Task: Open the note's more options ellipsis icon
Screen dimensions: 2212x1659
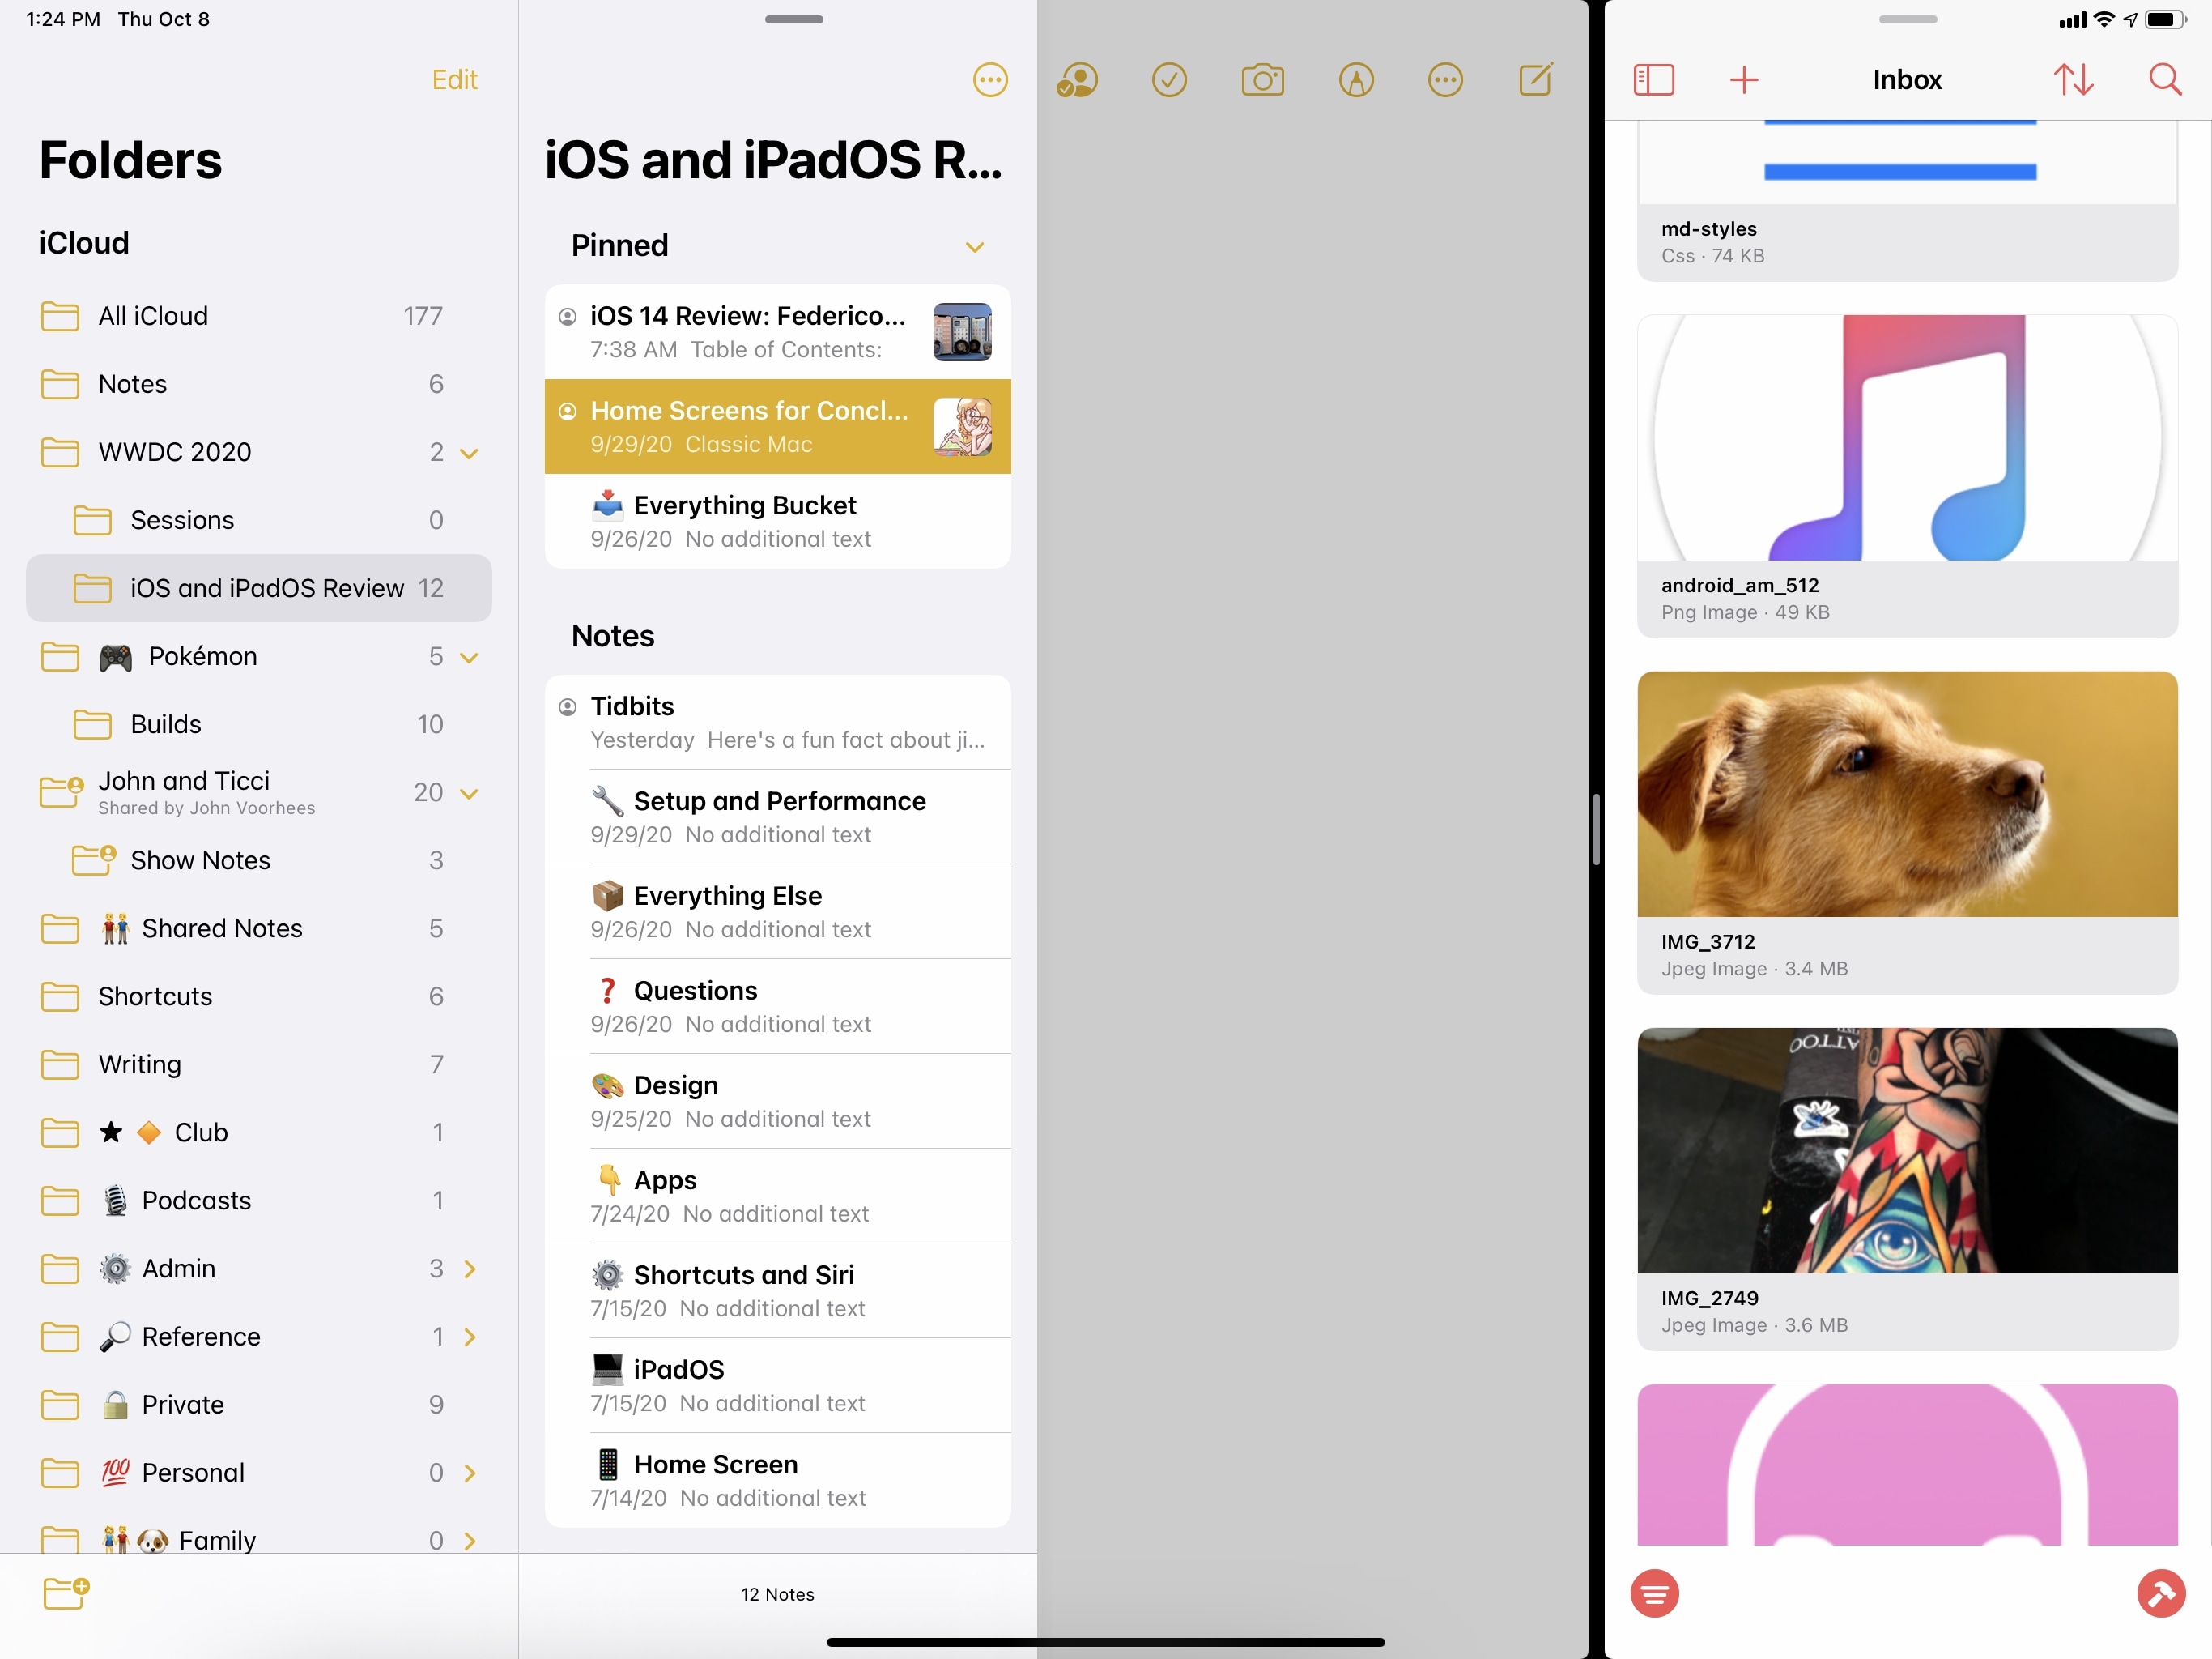Action: [x=1445, y=80]
